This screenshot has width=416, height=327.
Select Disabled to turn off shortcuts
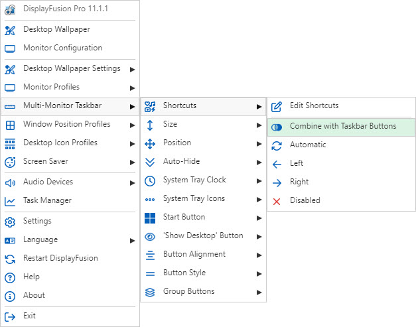(341, 201)
